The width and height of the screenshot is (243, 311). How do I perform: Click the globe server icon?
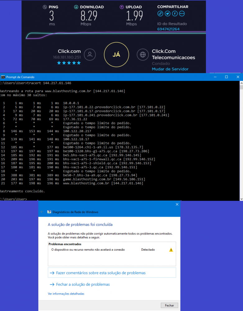click(143, 54)
